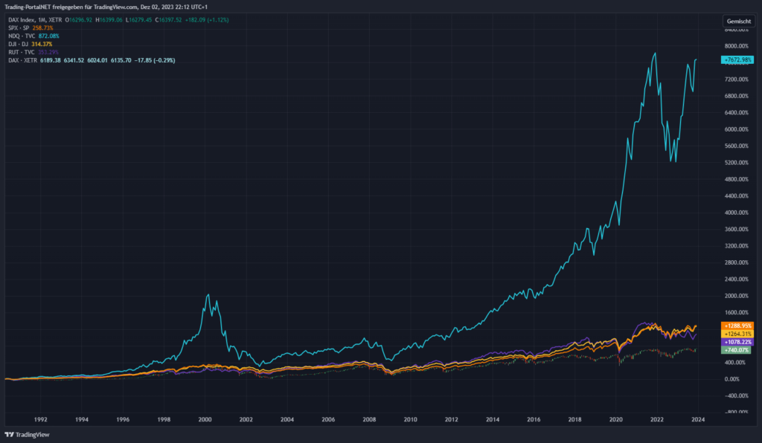Screen dimensions: 762x443
Task: Click the purple +1078.22% price label
Action: (x=737, y=342)
